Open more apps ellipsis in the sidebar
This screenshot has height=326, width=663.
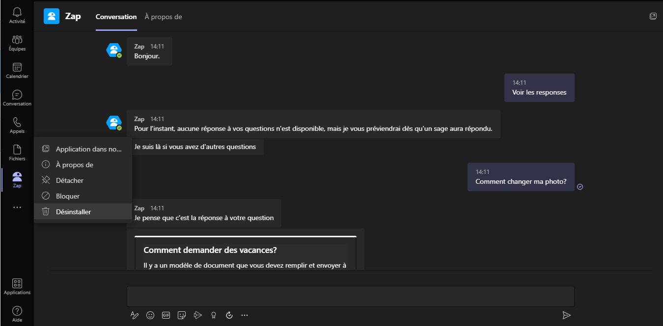[17, 207]
